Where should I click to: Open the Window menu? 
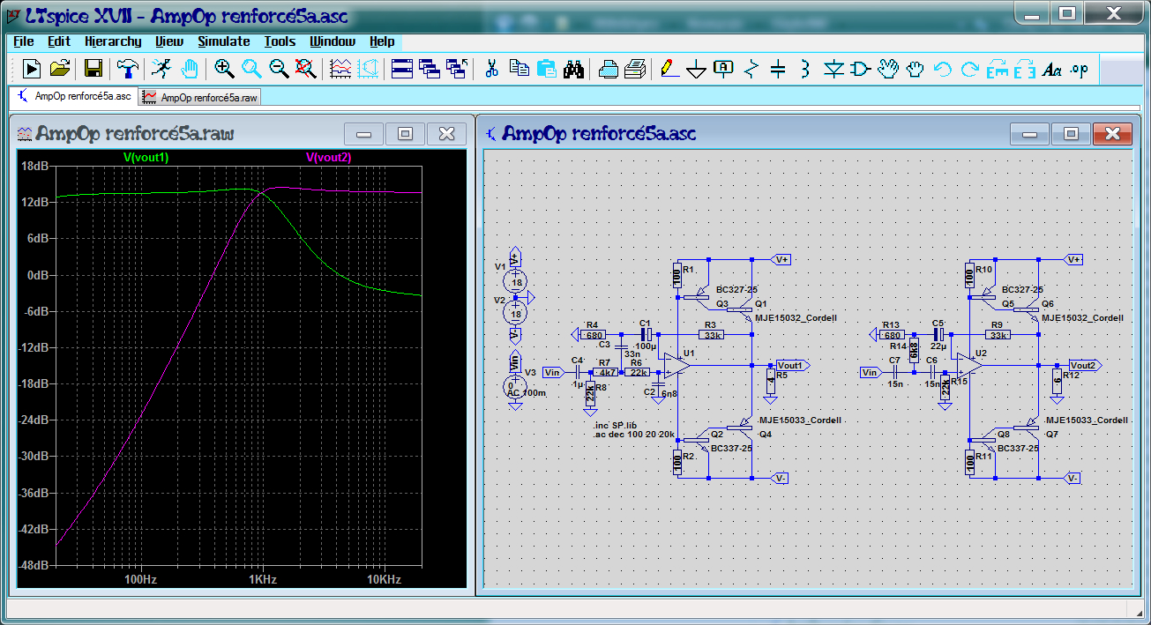(333, 41)
